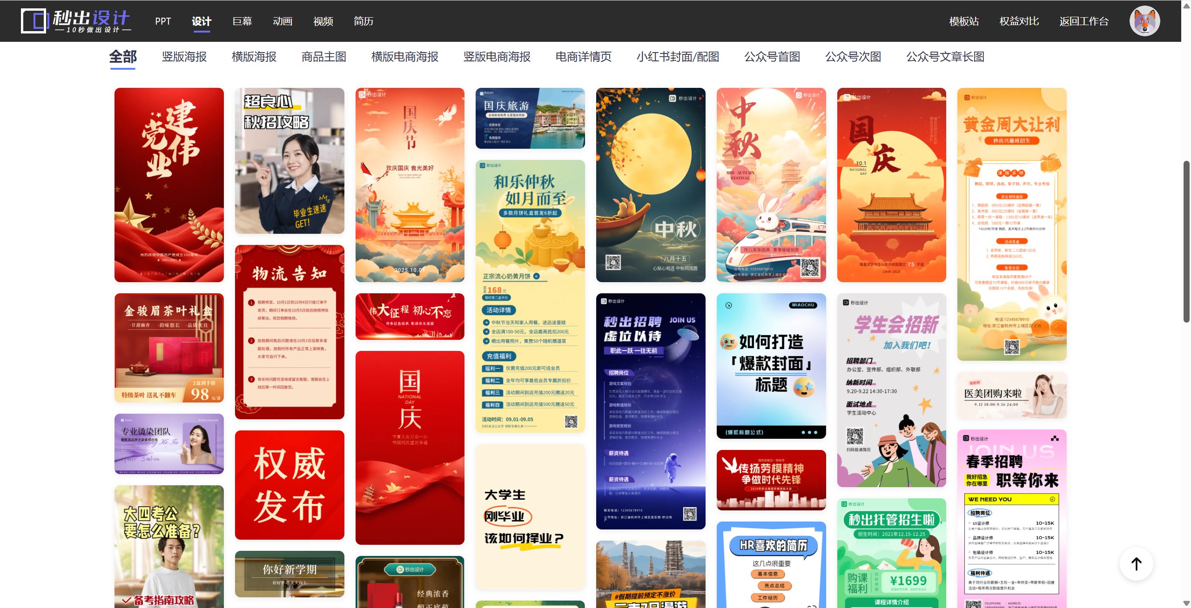Click the vertical page scrollbar thumb
This screenshot has width=1191, height=608.
pyautogui.click(x=1186, y=242)
